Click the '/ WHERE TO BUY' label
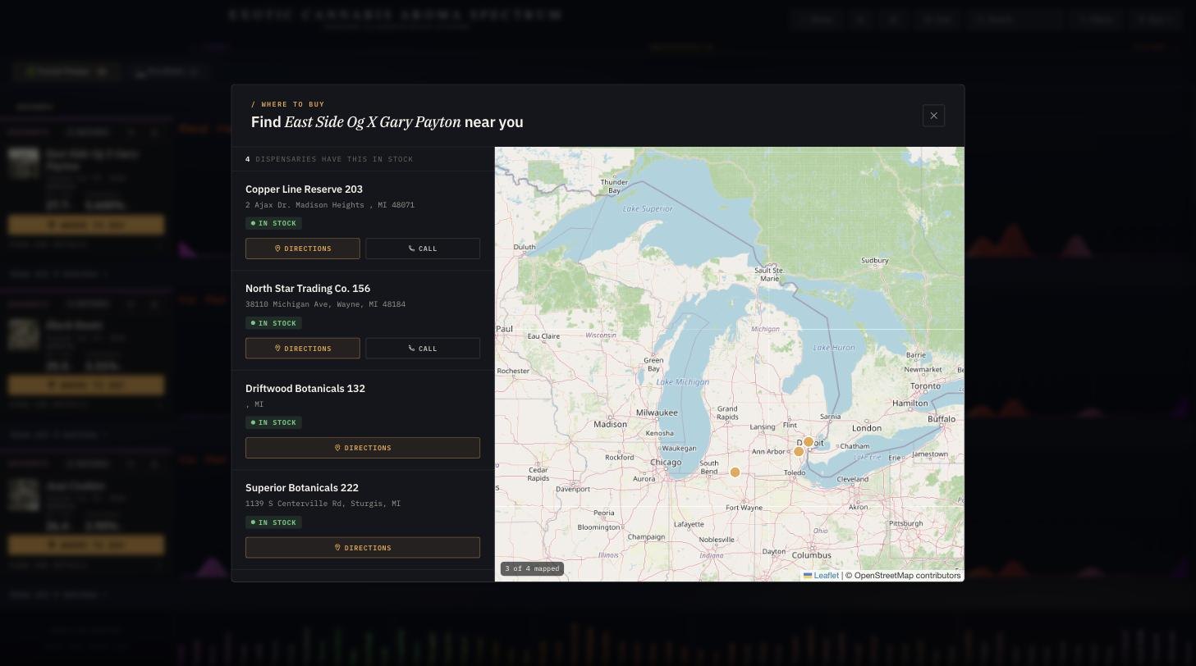 click(288, 104)
